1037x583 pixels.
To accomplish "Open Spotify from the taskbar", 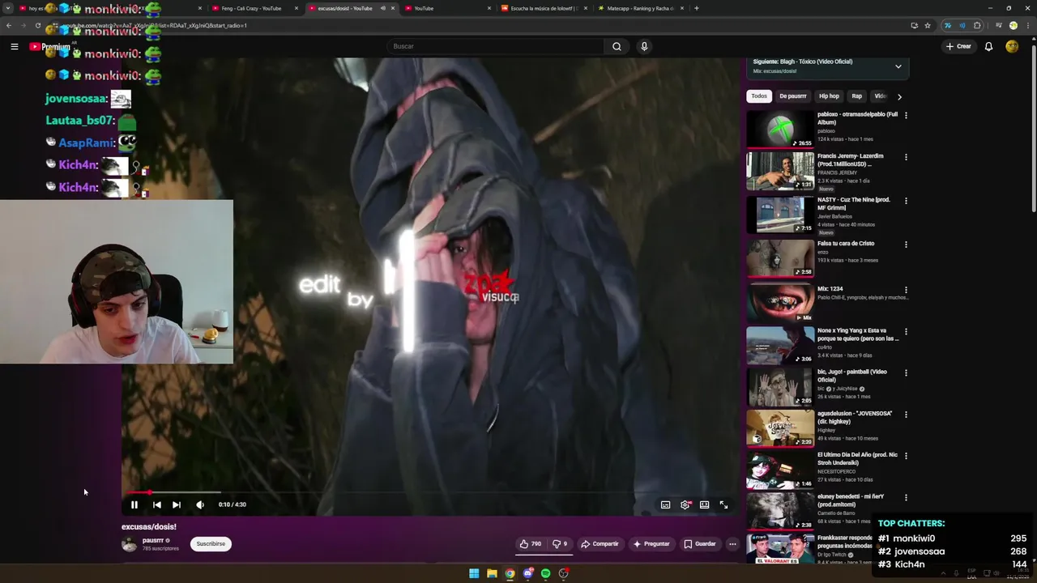I will [x=545, y=573].
